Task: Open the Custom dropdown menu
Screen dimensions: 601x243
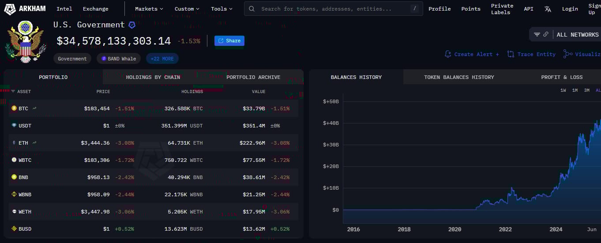Action: 187,9
